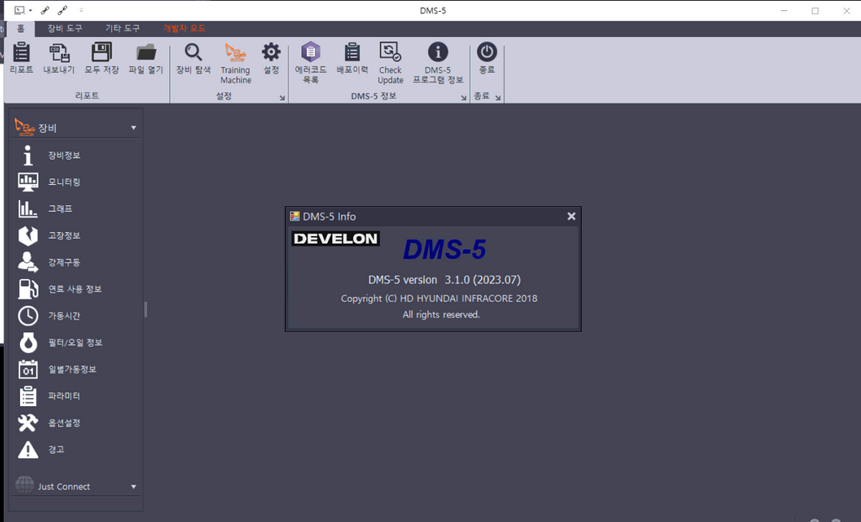Open the quick access toolbar dropdown
861x522 pixels.
coord(82,10)
